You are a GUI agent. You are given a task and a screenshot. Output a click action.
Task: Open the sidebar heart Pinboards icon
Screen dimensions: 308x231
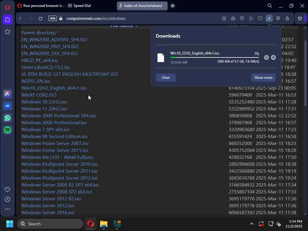click(8, 190)
